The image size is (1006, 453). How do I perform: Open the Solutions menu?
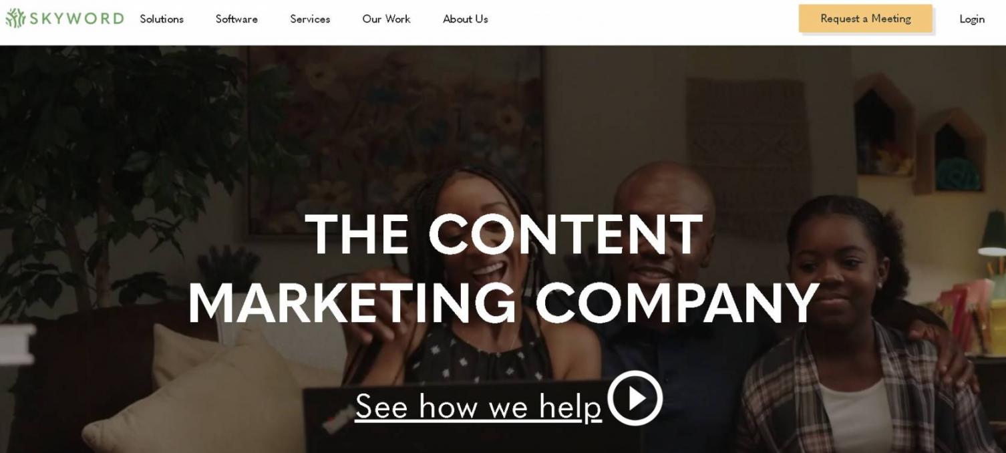point(162,19)
